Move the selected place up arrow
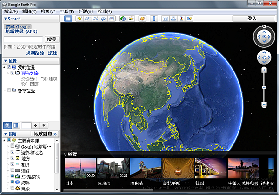Image resolution: width=279 pixels, height=195 pixels. pos(36,125)
